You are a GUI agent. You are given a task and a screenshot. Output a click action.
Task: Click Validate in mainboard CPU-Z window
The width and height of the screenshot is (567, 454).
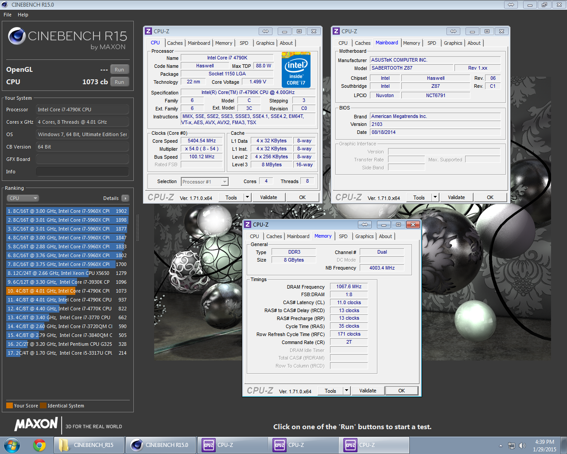point(456,198)
